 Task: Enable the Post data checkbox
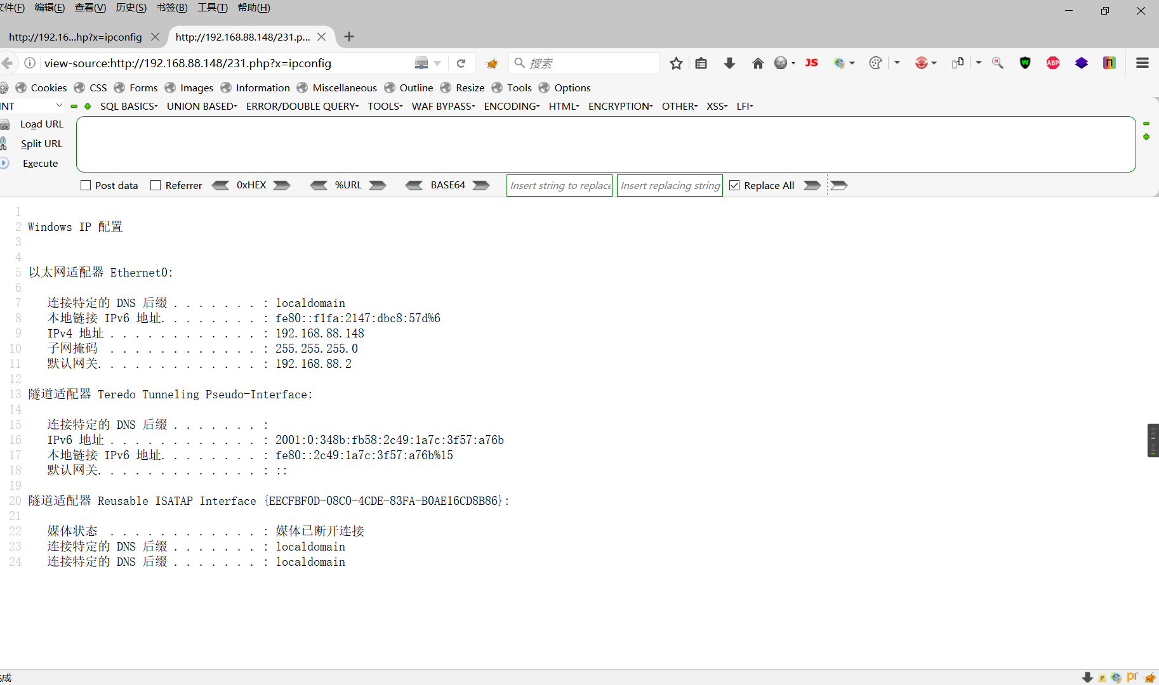tap(86, 185)
